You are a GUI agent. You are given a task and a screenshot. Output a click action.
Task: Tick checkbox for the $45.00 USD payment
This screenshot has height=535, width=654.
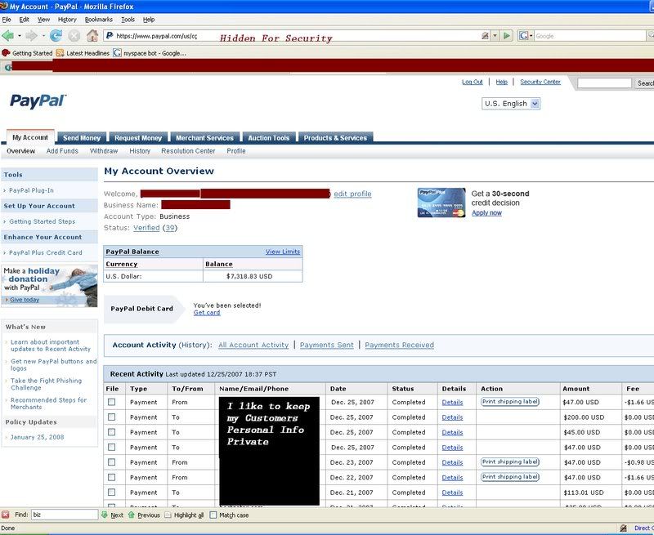pyautogui.click(x=111, y=432)
